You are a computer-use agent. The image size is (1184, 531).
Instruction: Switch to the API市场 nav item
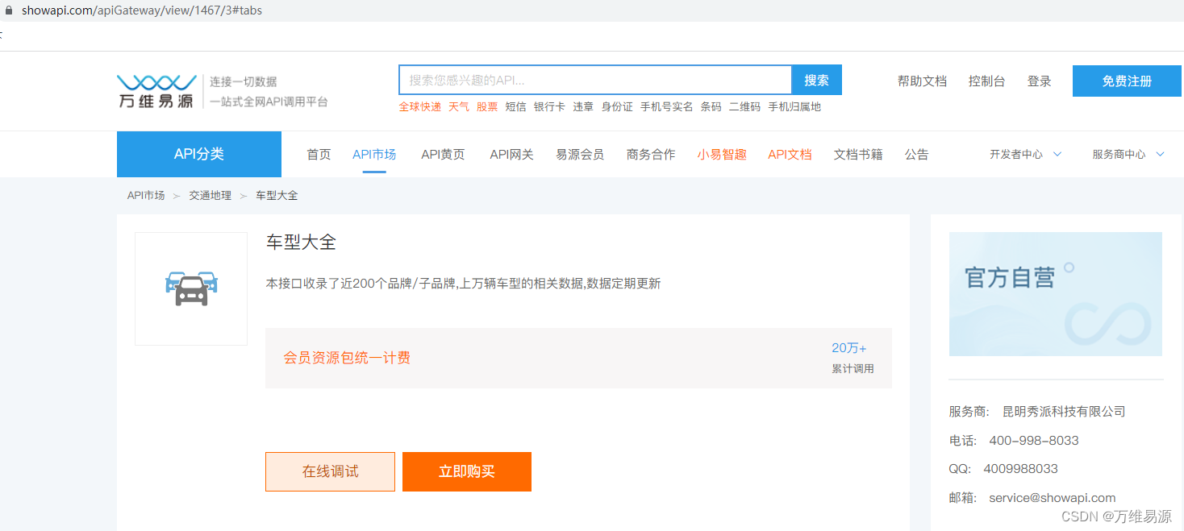[374, 154]
